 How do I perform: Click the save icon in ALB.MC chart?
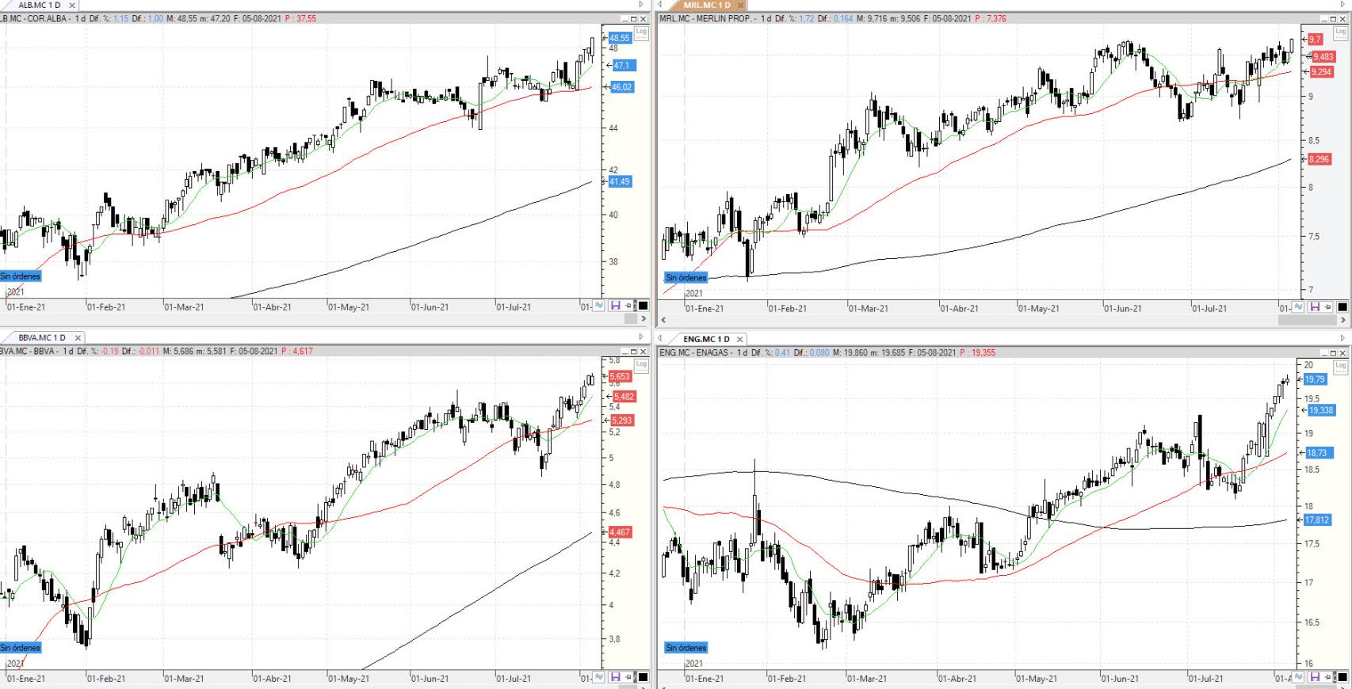click(x=615, y=306)
